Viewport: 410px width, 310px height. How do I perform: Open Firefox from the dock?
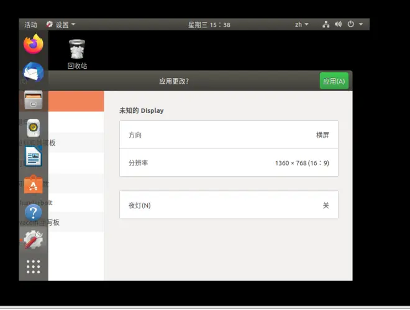click(x=33, y=44)
